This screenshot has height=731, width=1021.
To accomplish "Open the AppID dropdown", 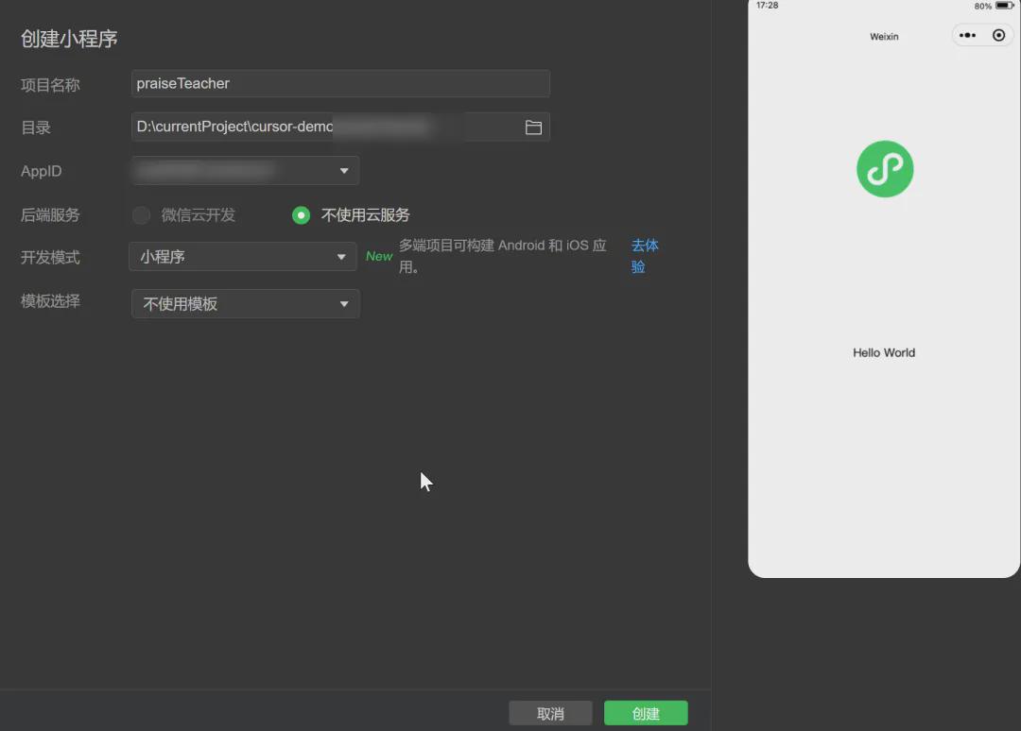I will click(x=242, y=170).
